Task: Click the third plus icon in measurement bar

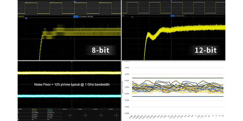Action: [101, 115]
